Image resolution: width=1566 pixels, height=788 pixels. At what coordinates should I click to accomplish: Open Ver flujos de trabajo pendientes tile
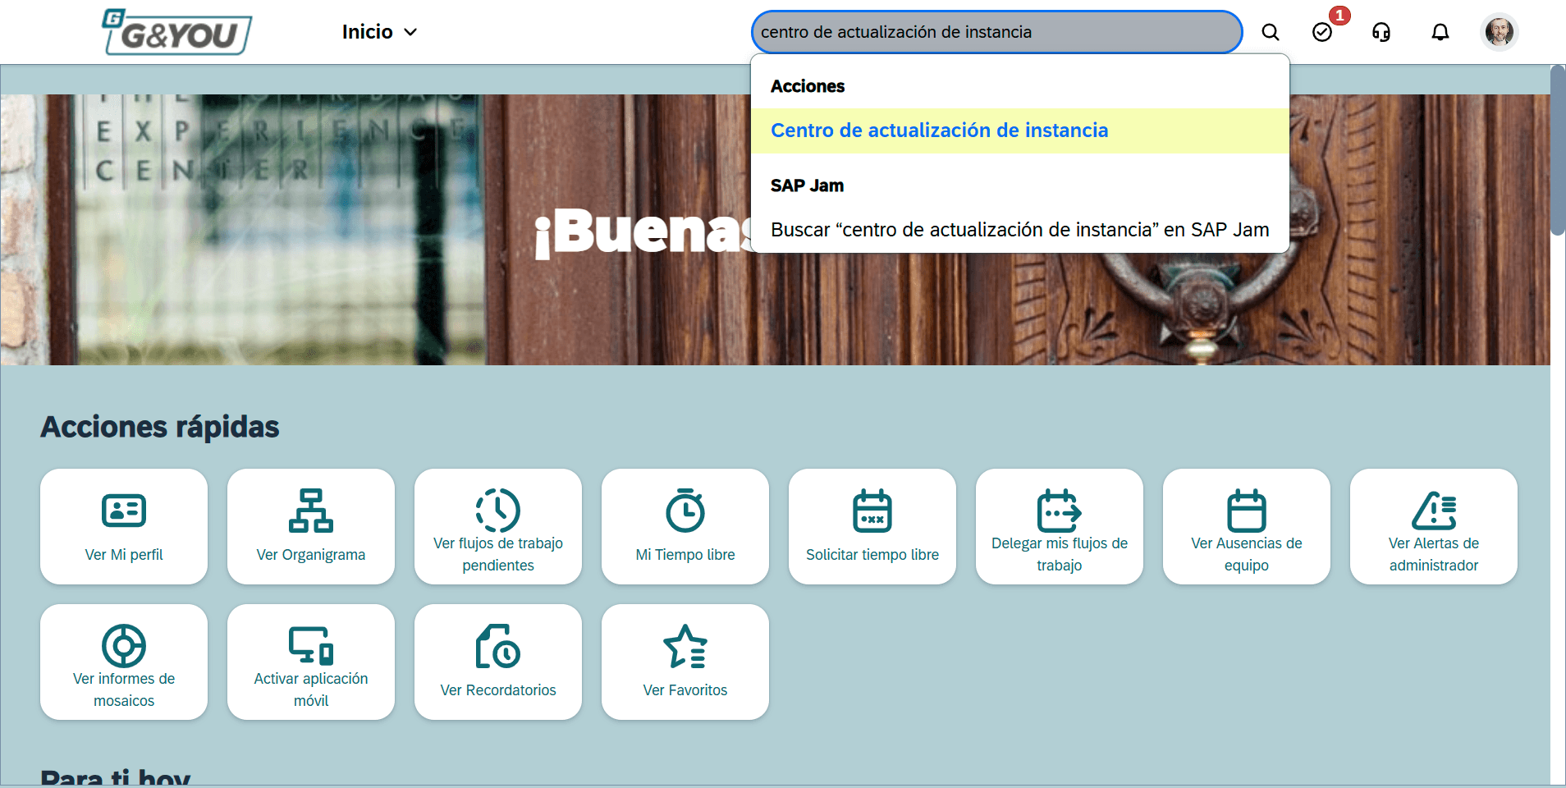tap(498, 526)
